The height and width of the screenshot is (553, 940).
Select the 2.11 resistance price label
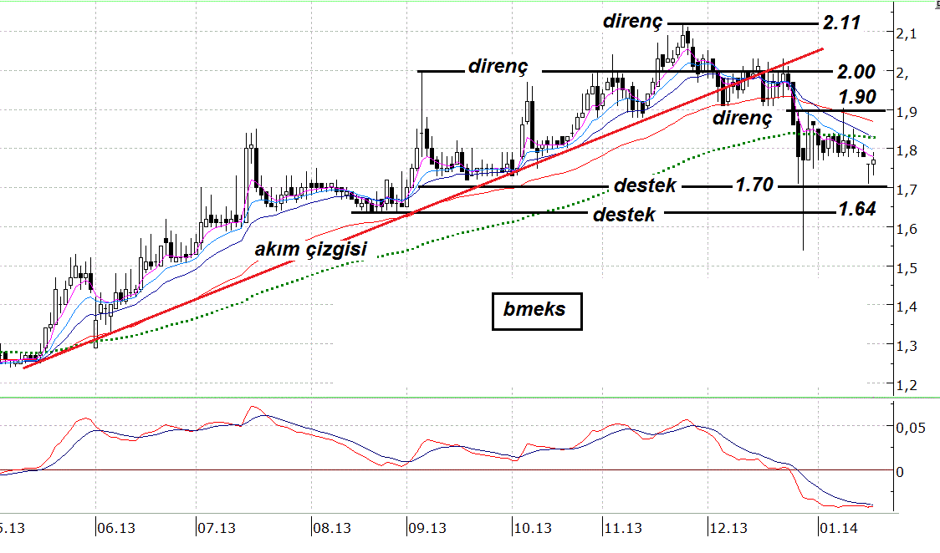[x=841, y=23]
